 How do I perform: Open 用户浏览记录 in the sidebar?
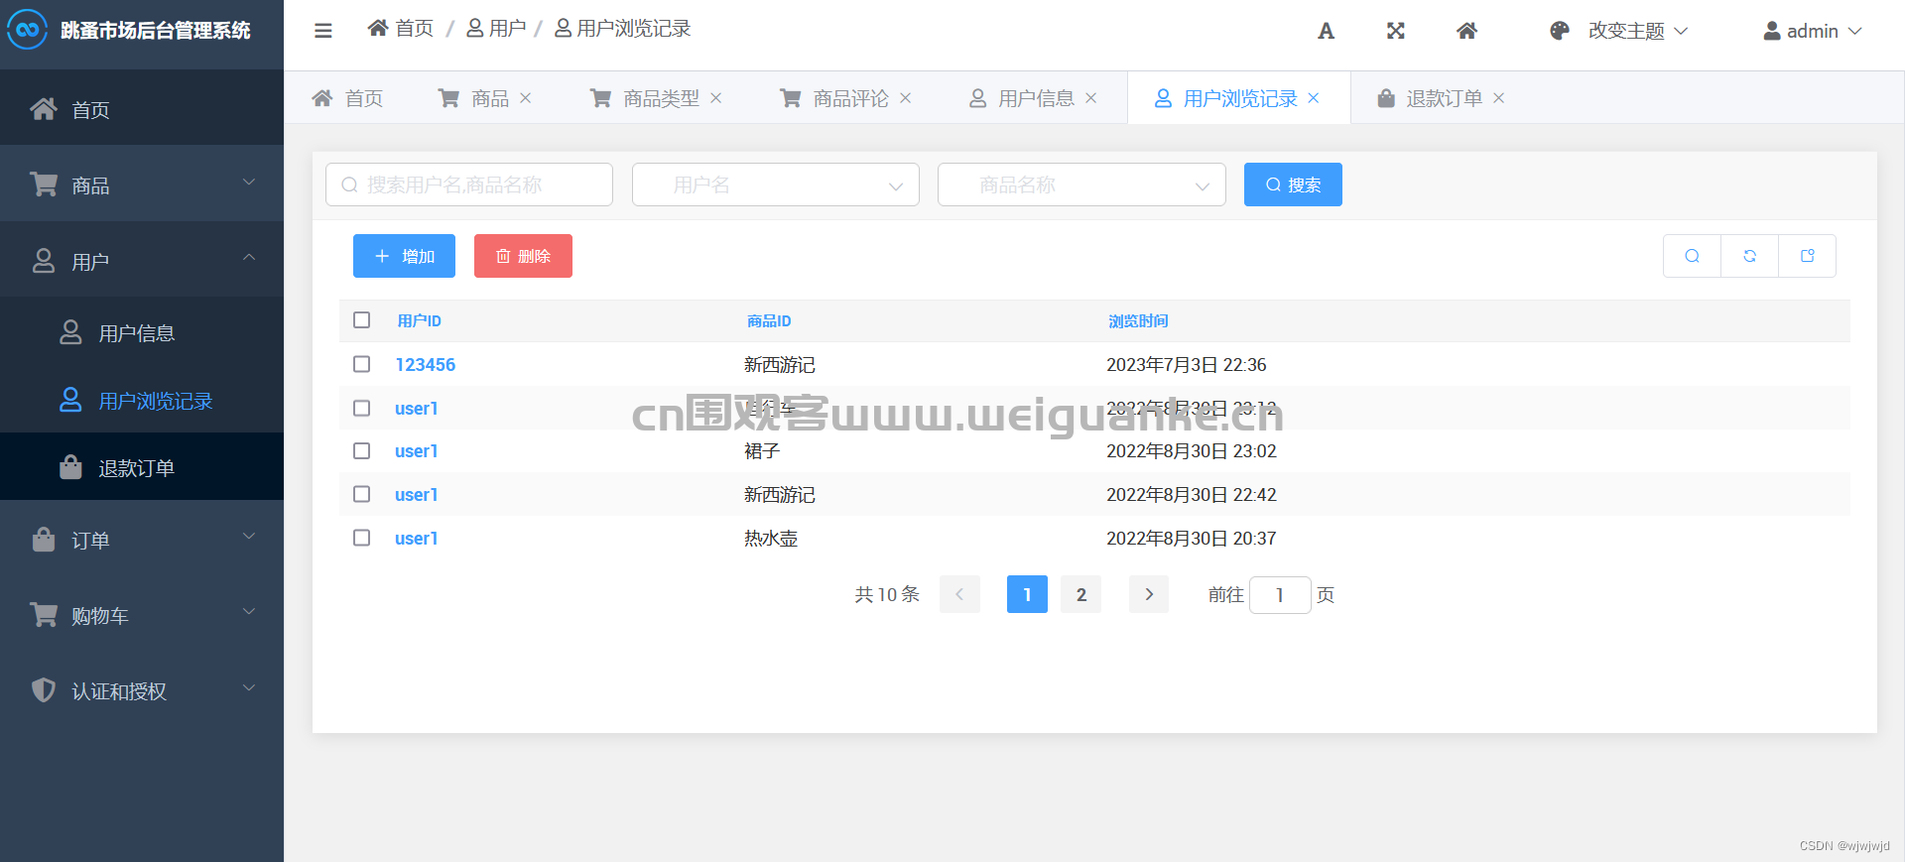(x=142, y=400)
